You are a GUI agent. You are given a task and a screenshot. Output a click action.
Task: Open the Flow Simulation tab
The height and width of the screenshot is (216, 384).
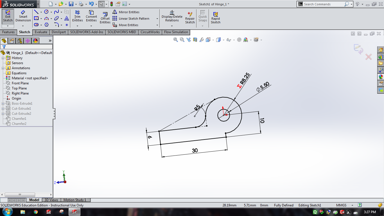pyautogui.click(x=176, y=32)
